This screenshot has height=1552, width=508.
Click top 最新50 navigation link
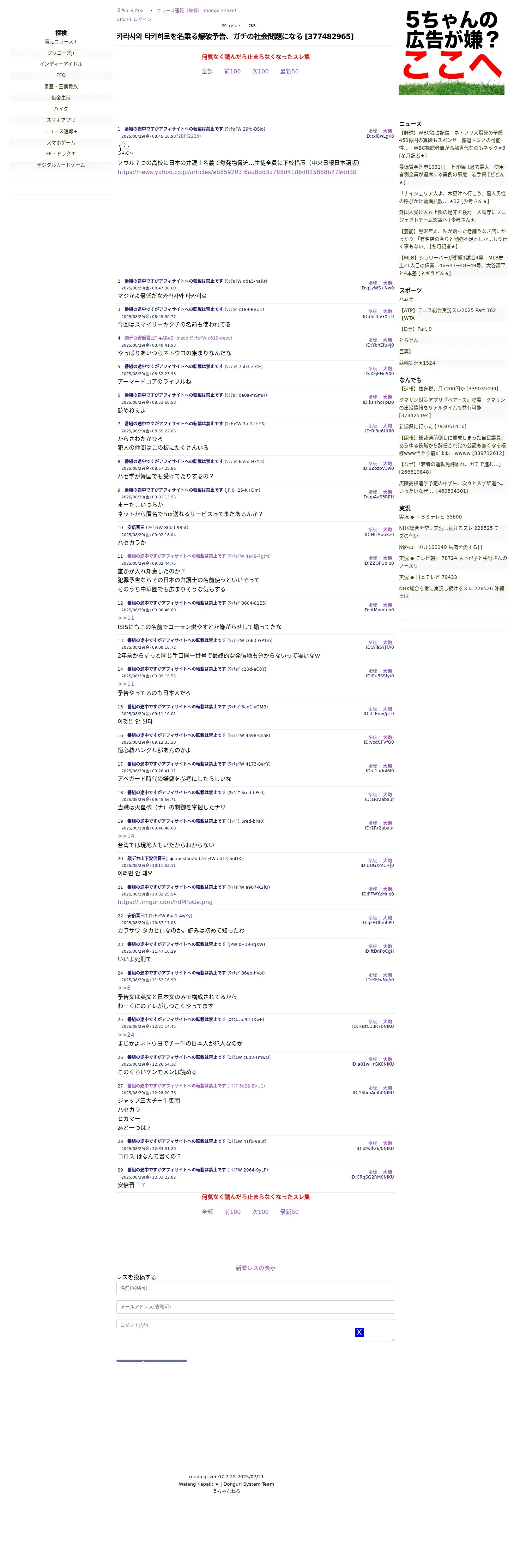click(x=289, y=71)
